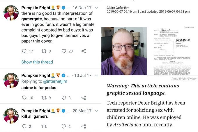Open the 20 Mar 17 tweet options chevron

[96, 111]
